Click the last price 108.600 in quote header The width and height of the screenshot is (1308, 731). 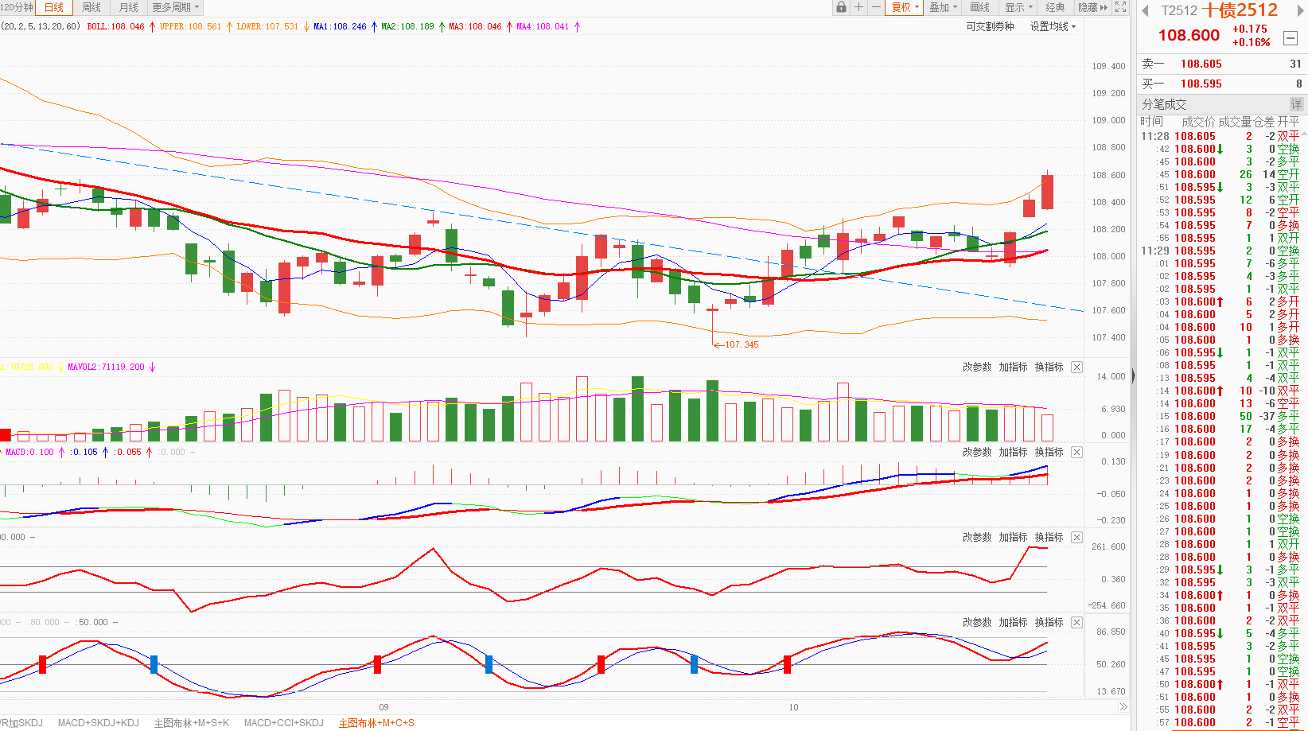coord(1189,35)
